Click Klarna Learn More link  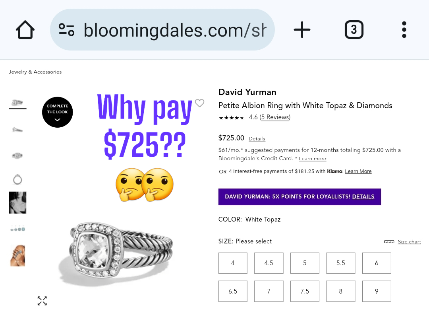[358, 171]
